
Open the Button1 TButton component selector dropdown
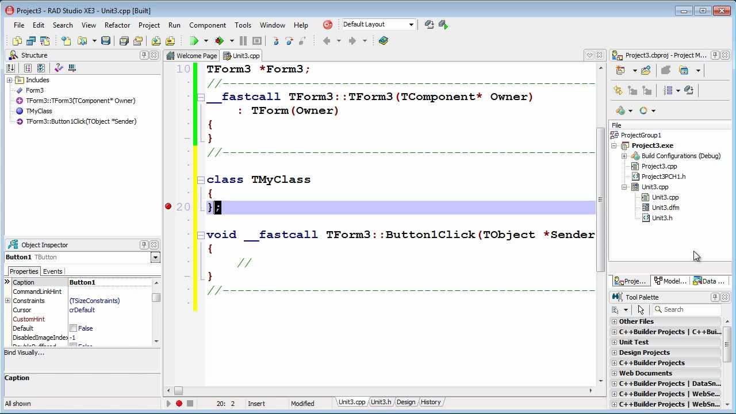pyautogui.click(x=155, y=257)
